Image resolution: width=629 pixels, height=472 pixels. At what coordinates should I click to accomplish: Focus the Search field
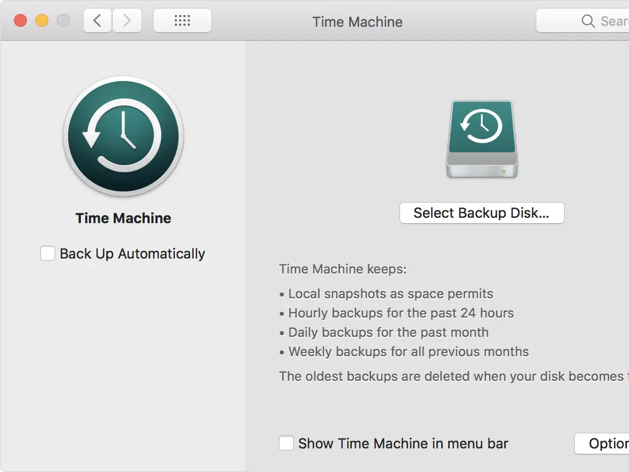(x=582, y=21)
